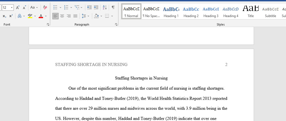Viewport: 286px width, 121px height.
Task: Click the Bullets list icon
Action: pyautogui.click(x=55, y=7)
